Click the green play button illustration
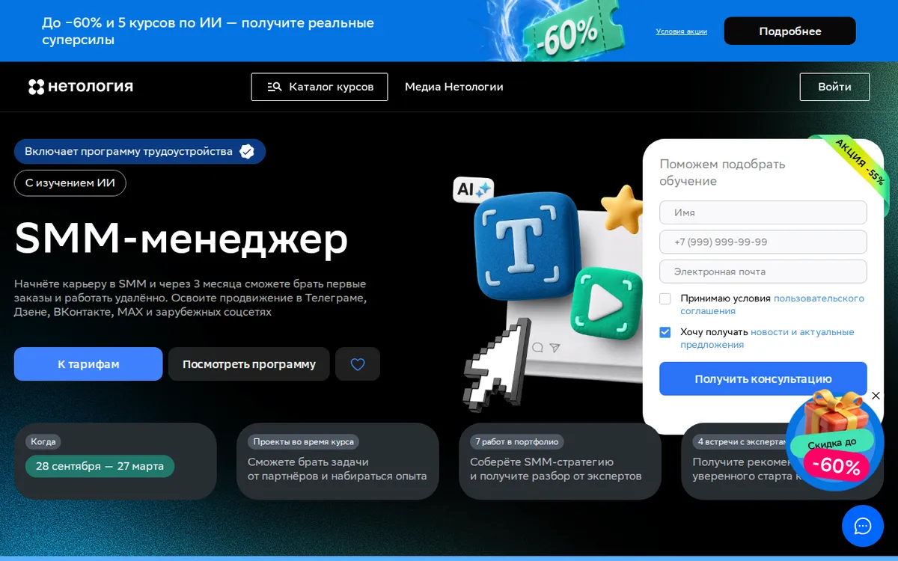 [x=607, y=304]
